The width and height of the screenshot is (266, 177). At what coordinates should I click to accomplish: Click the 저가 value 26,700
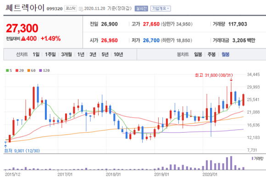pyautogui.click(x=151, y=40)
